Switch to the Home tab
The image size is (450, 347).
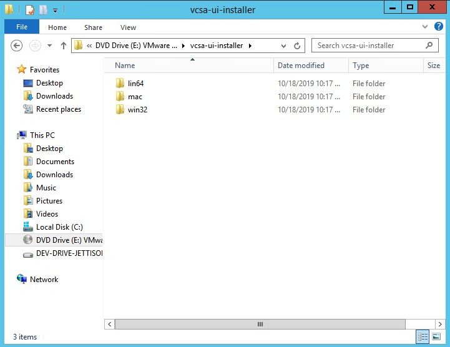pos(57,27)
